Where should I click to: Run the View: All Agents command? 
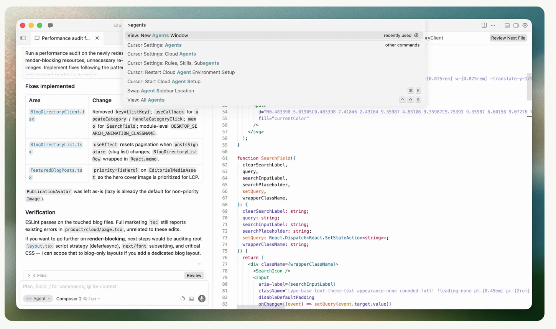click(274, 100)
